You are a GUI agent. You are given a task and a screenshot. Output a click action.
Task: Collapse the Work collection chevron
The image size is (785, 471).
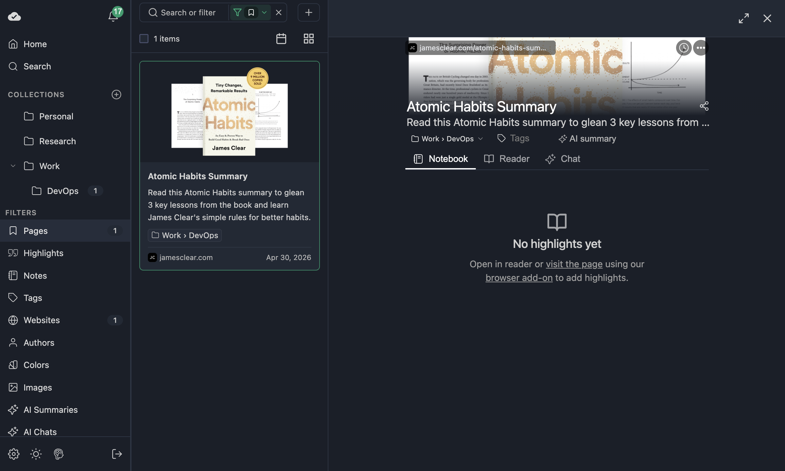coord(13,166)
